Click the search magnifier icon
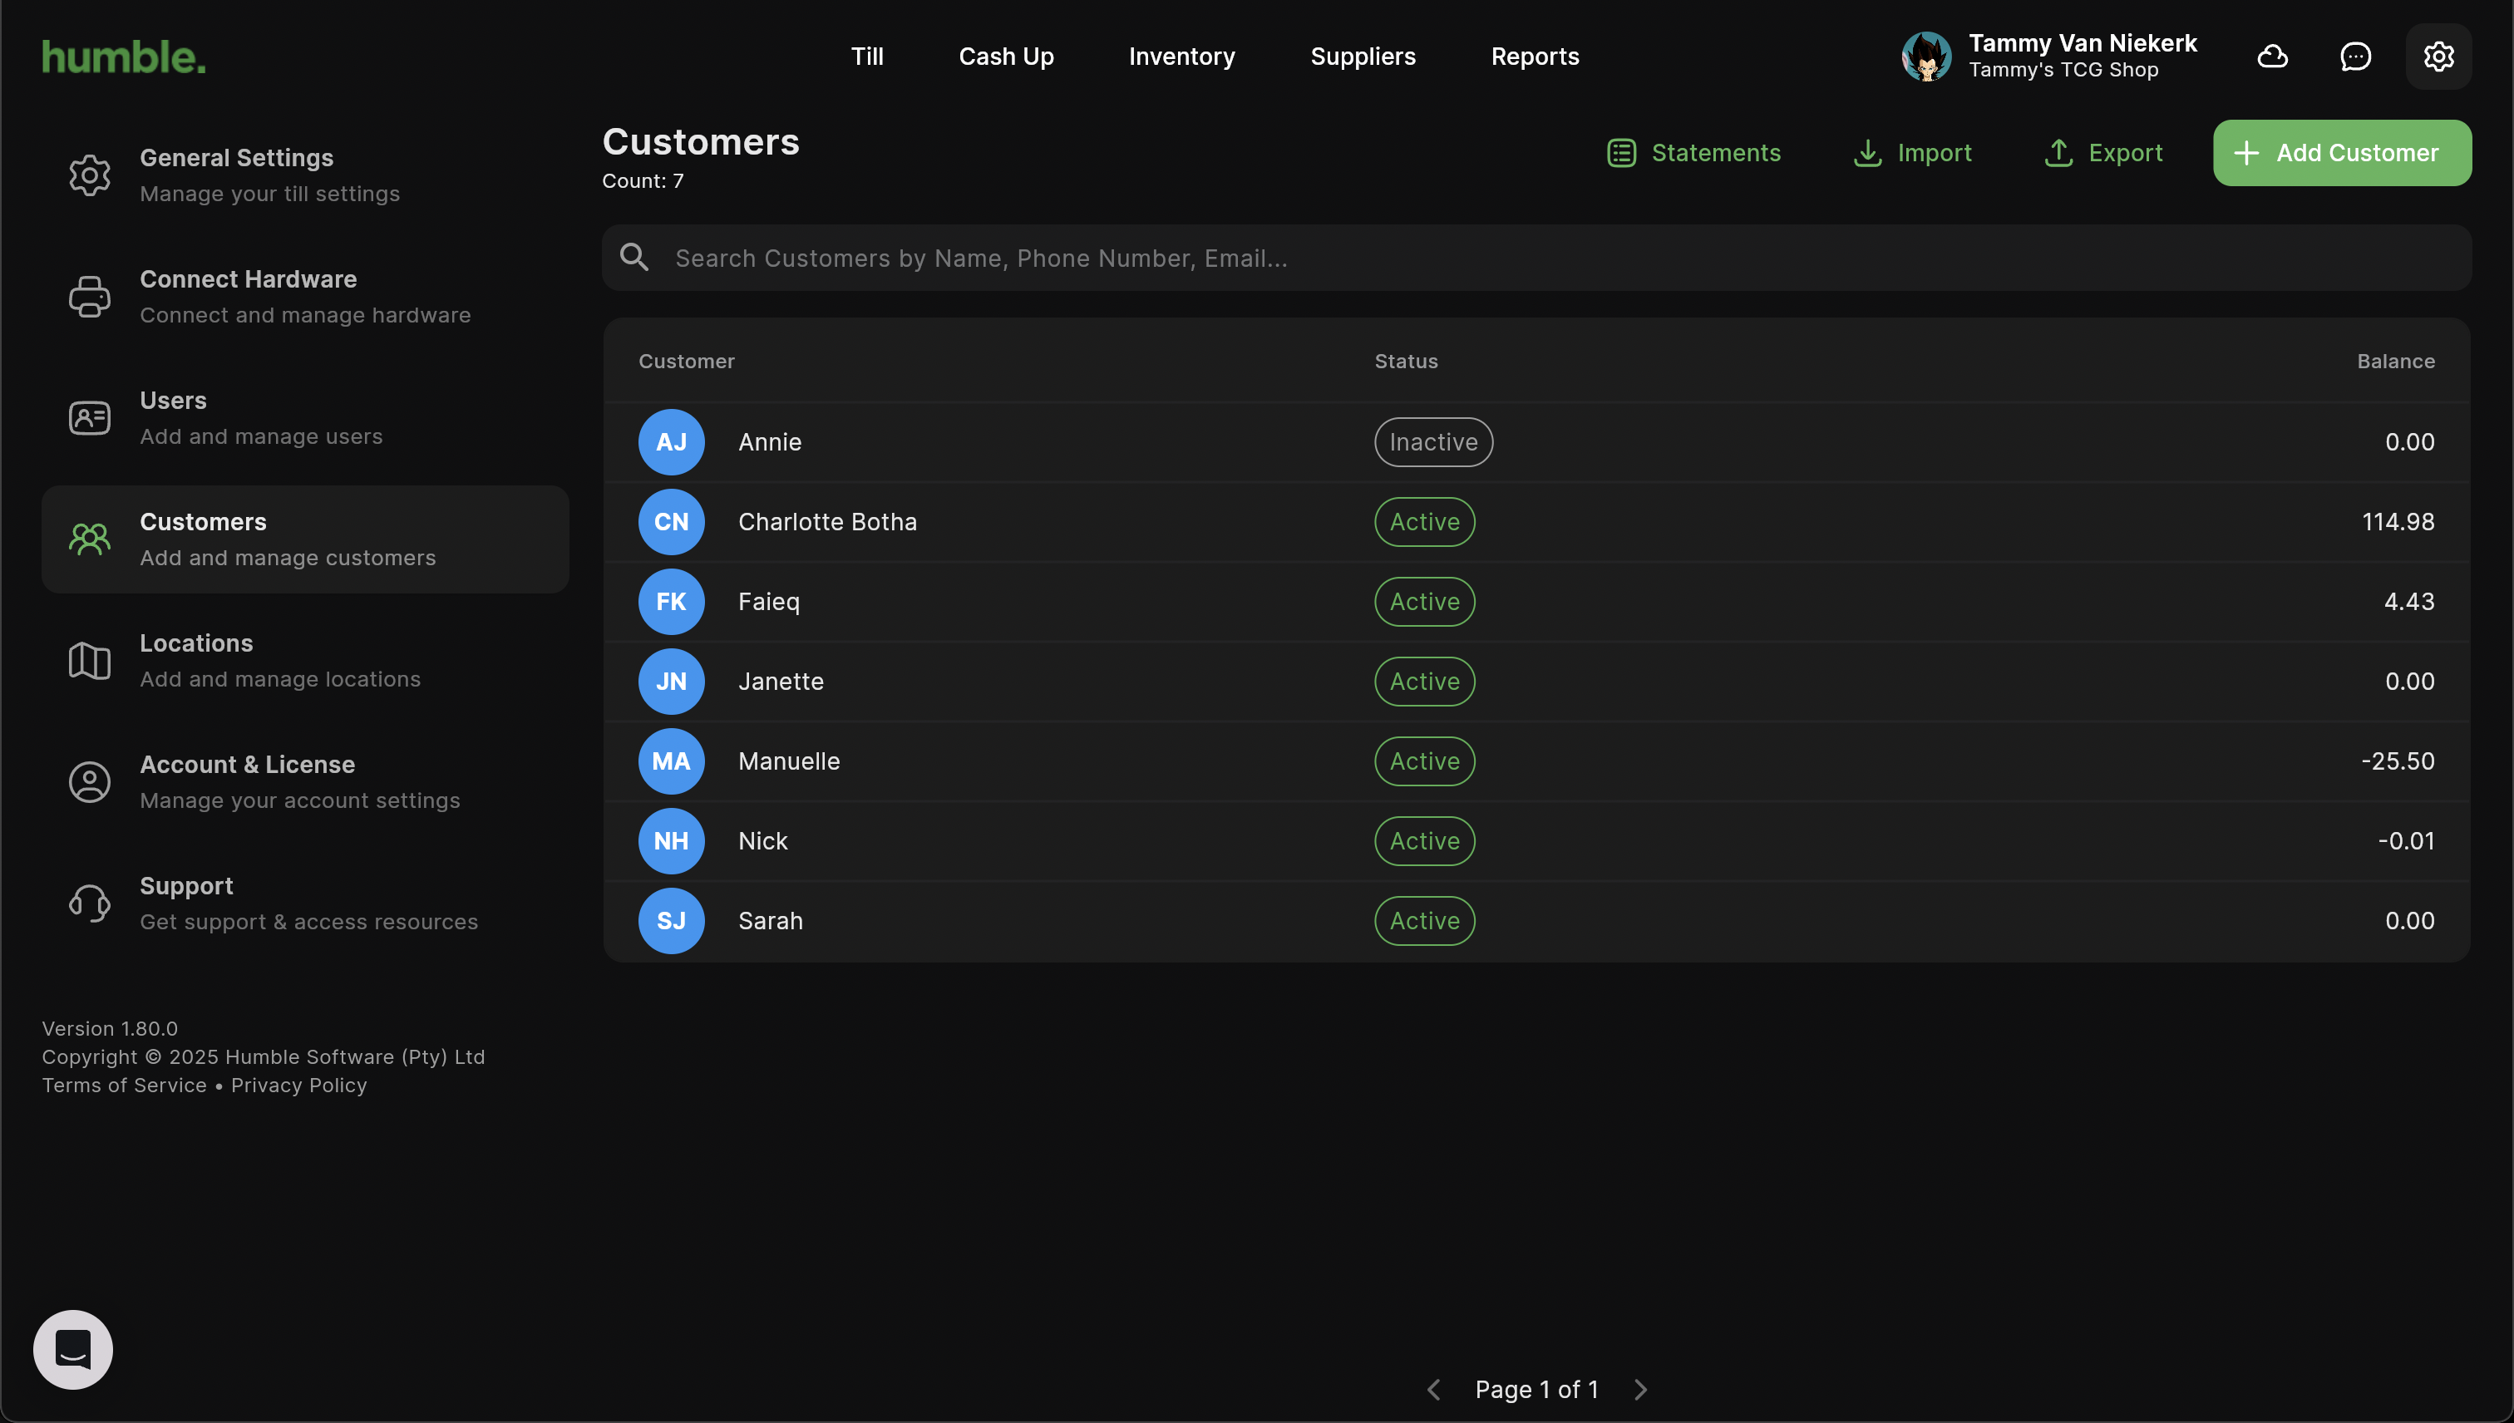Viewport: 2514px width, 1423px height. [634, 258]
